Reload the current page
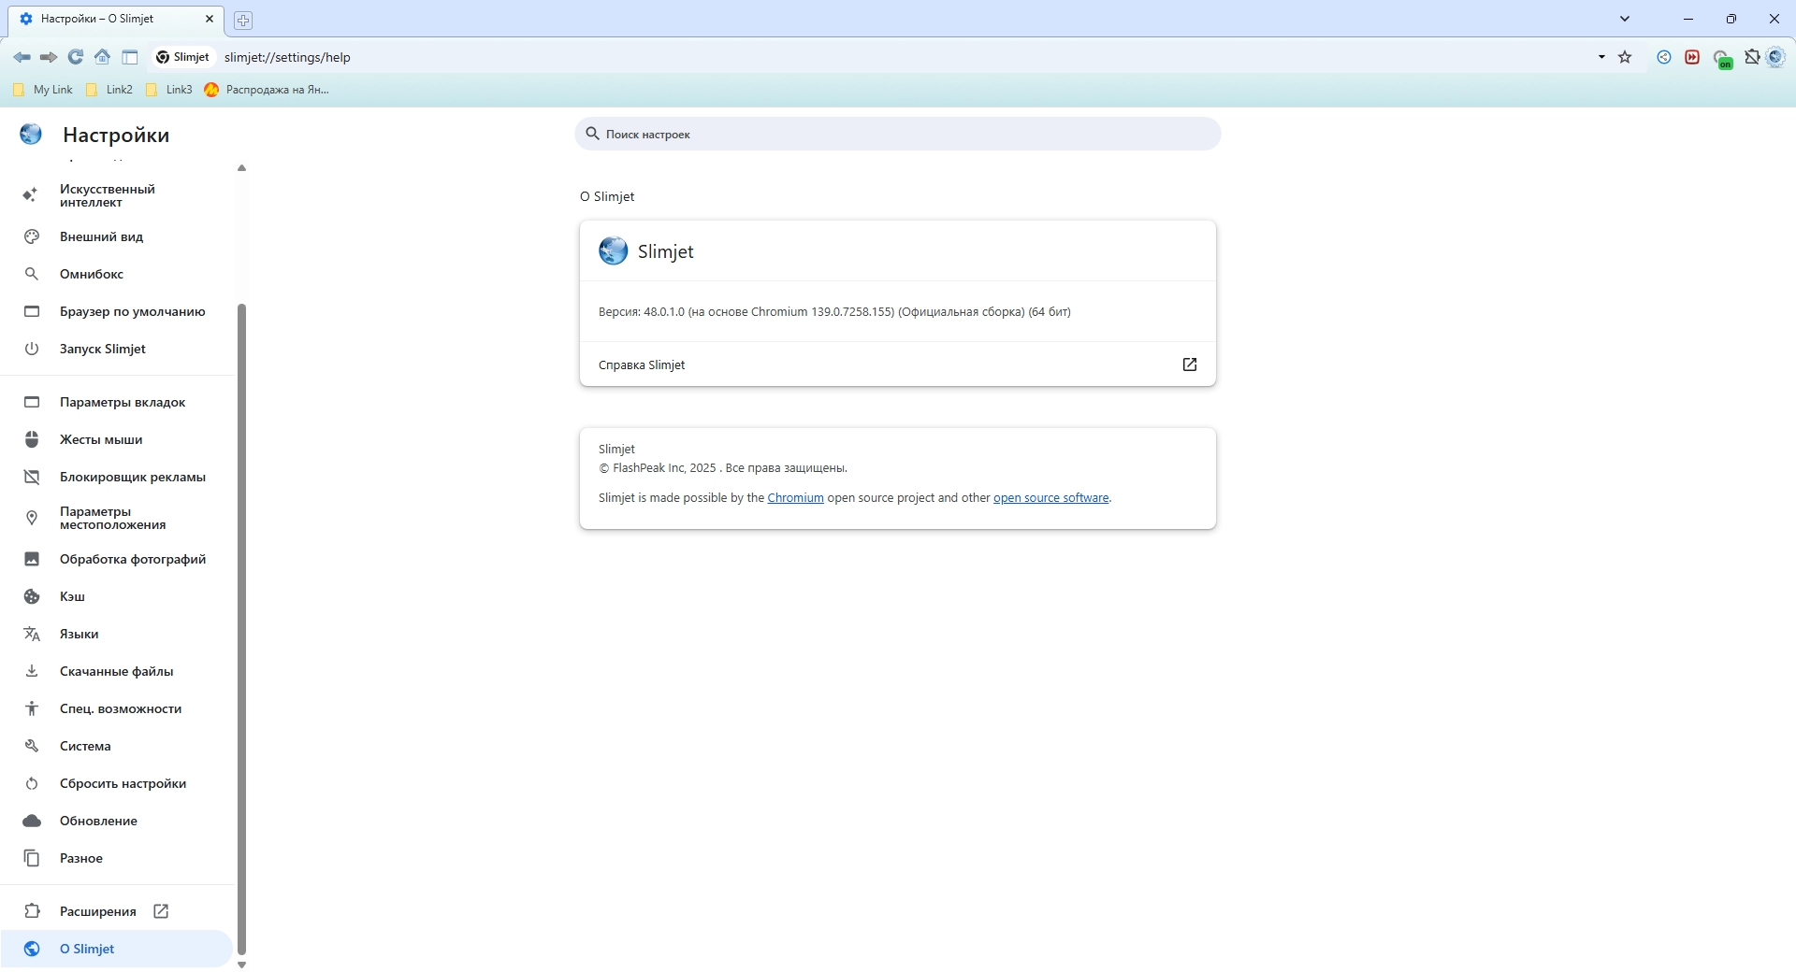Image resolution: width=1796 pixels, height=972 pixels. point(76,57)
